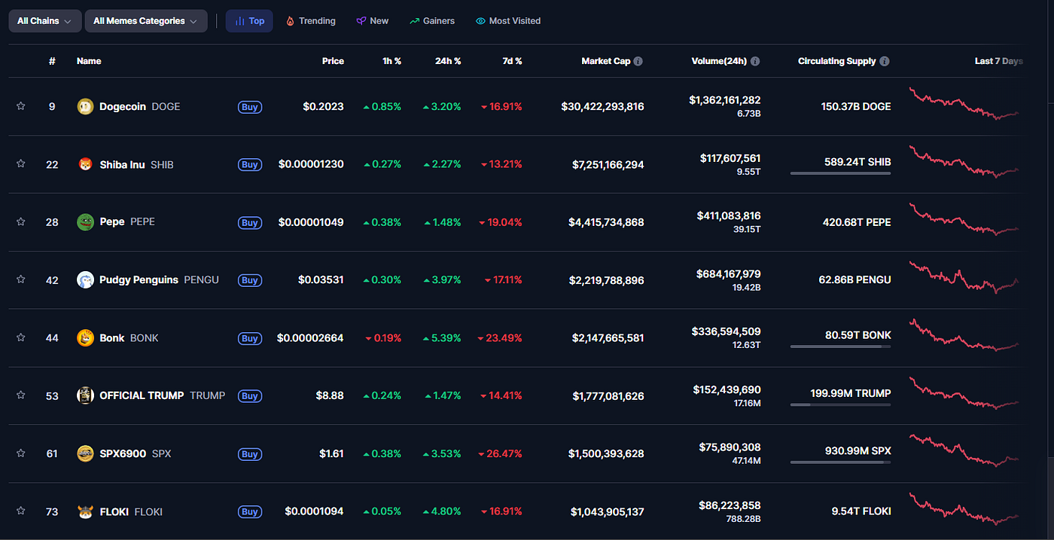Click Pudgy Penguins supply 62.86B PENGU
Viewport: 1054px width, 540px height.
tap(854, 279)
